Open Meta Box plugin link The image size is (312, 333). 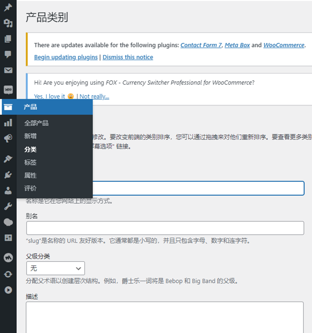(237, 45)
